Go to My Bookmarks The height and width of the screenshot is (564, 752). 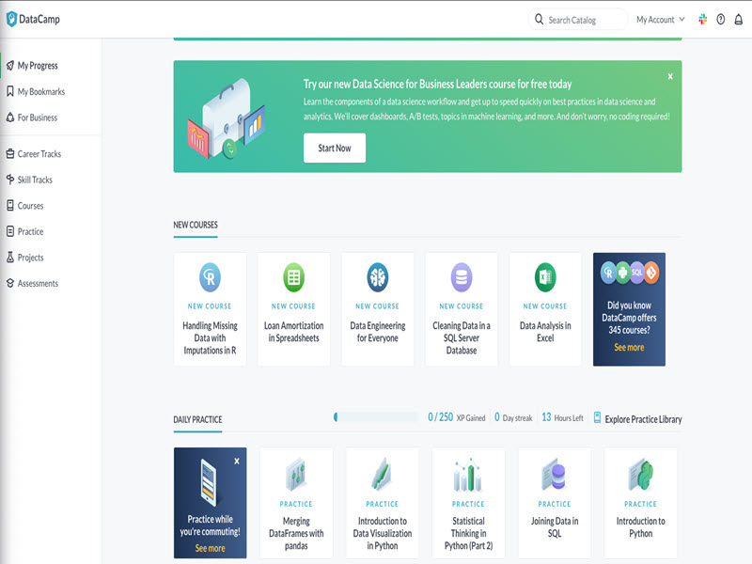point(41,91)
